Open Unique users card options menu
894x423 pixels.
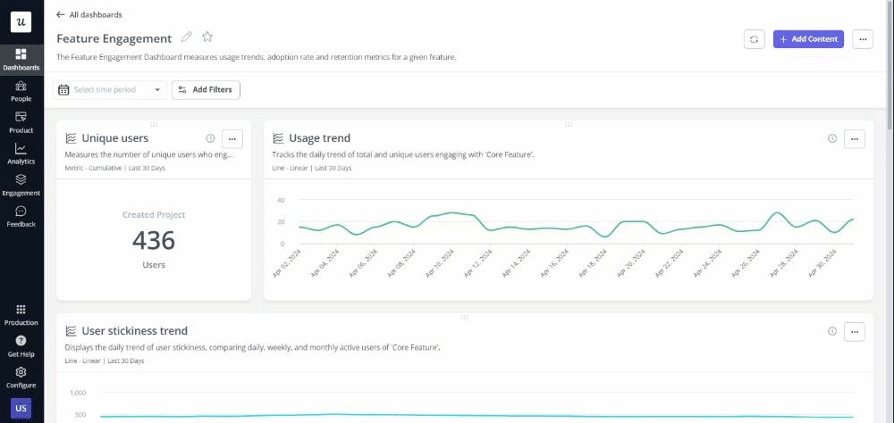point(232,139)
